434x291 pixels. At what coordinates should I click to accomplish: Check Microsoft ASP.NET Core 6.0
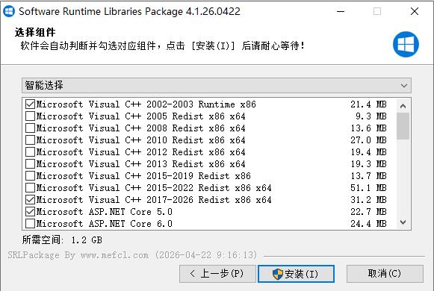(30, 224)
